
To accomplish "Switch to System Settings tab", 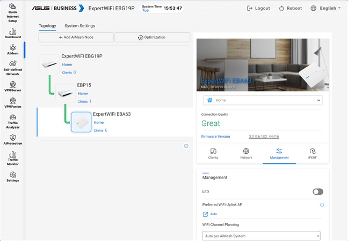I will coord(79,26).
